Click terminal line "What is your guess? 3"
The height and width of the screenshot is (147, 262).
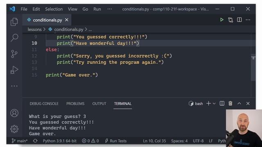pos(57,116)
